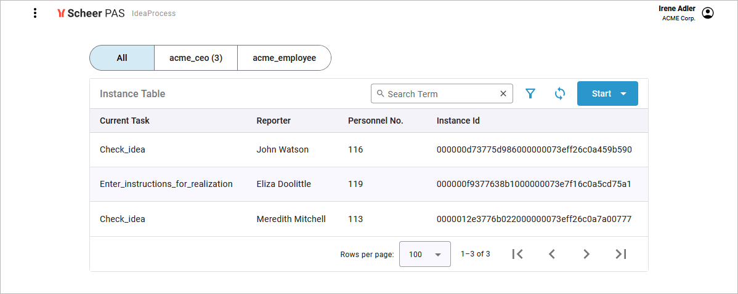Open the filter options funnel icon
The image size is (738, 294).
[530, 93]
